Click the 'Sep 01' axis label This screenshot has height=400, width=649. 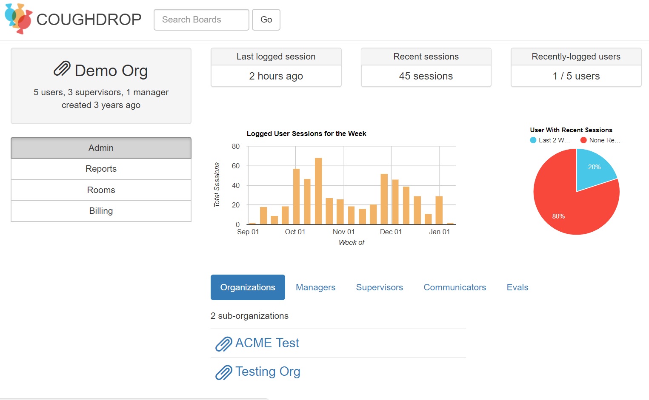248,232
